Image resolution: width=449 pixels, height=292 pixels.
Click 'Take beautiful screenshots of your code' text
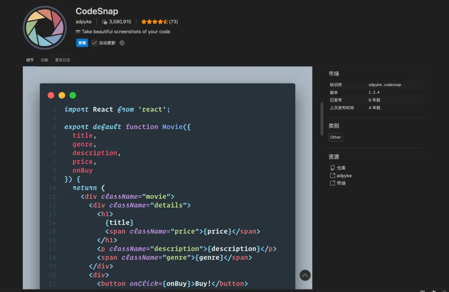(126, 32)
